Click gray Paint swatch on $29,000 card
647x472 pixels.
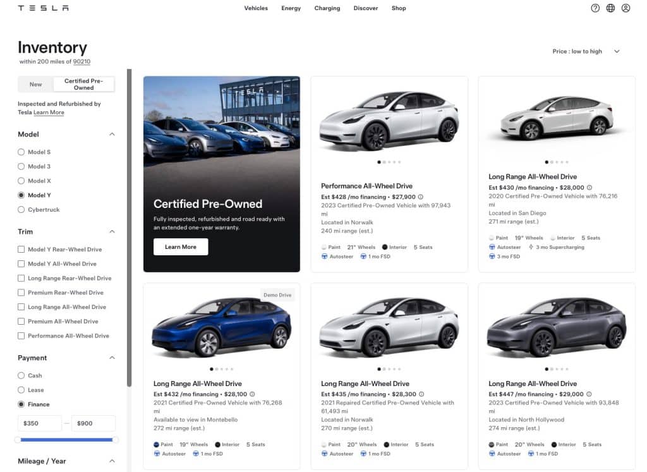492,444
